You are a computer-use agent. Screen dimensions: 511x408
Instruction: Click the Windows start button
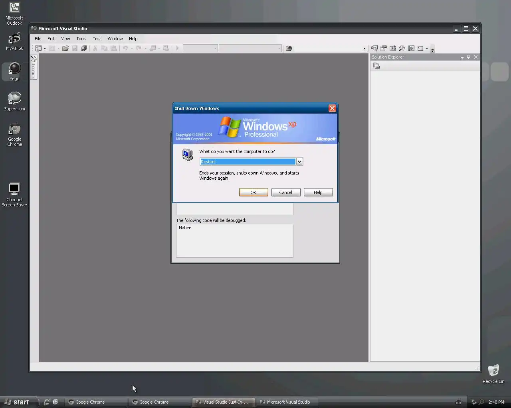pyautogui.click(x=19, y=402)
